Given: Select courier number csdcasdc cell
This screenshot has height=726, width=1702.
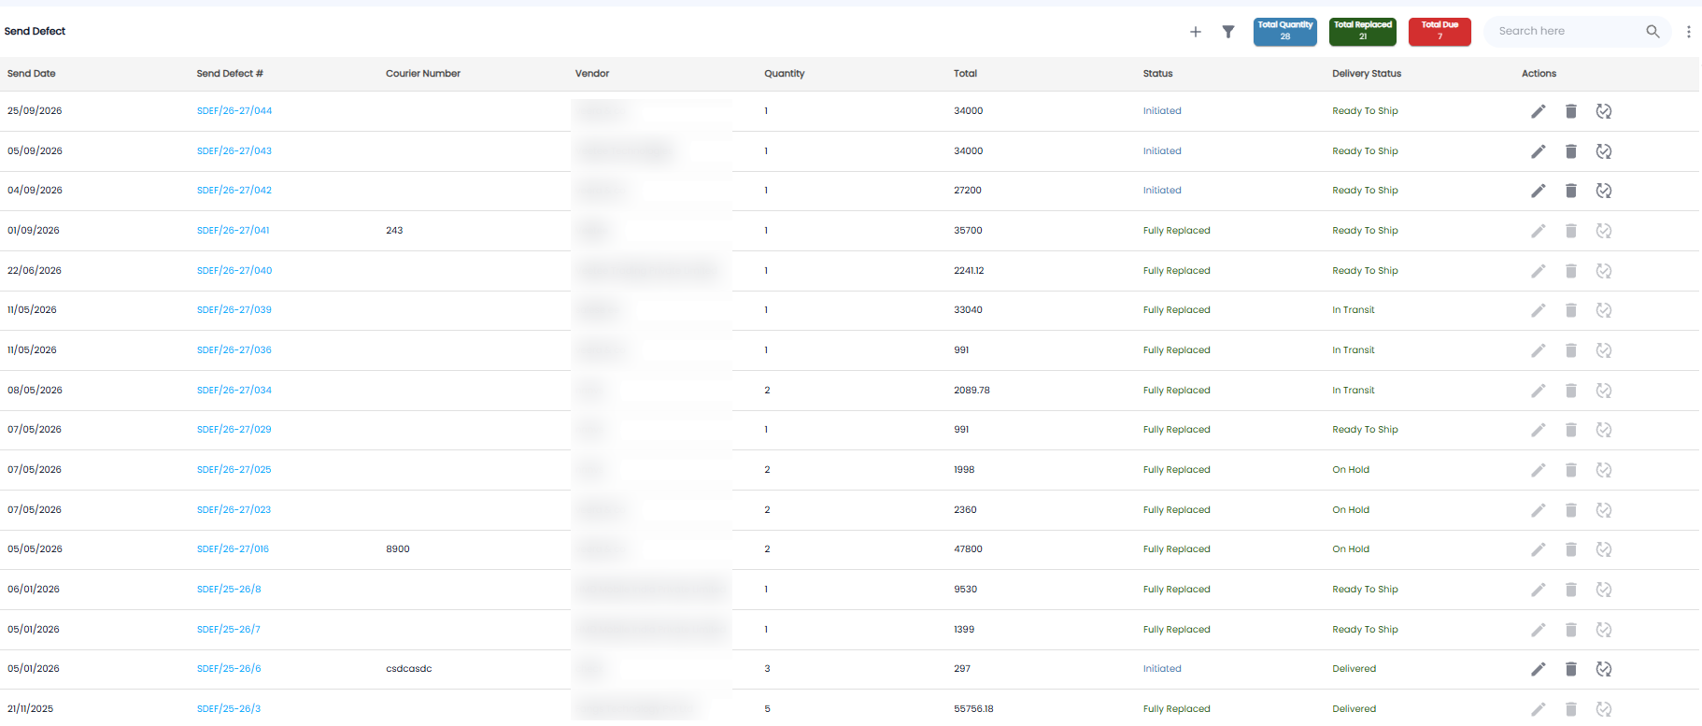Looking at the screenshot, I should pos(409,669).
